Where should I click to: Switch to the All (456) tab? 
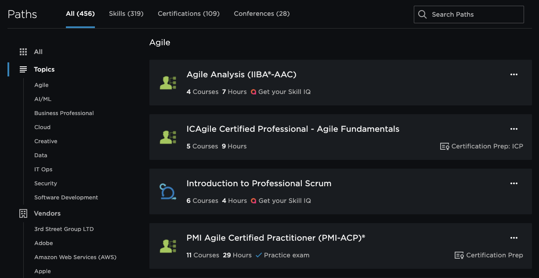coord(80,14)
